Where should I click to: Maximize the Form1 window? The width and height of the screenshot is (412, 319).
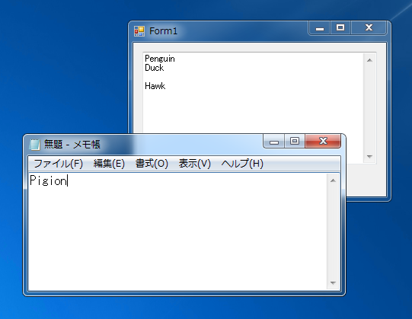[x=340, y=27]
